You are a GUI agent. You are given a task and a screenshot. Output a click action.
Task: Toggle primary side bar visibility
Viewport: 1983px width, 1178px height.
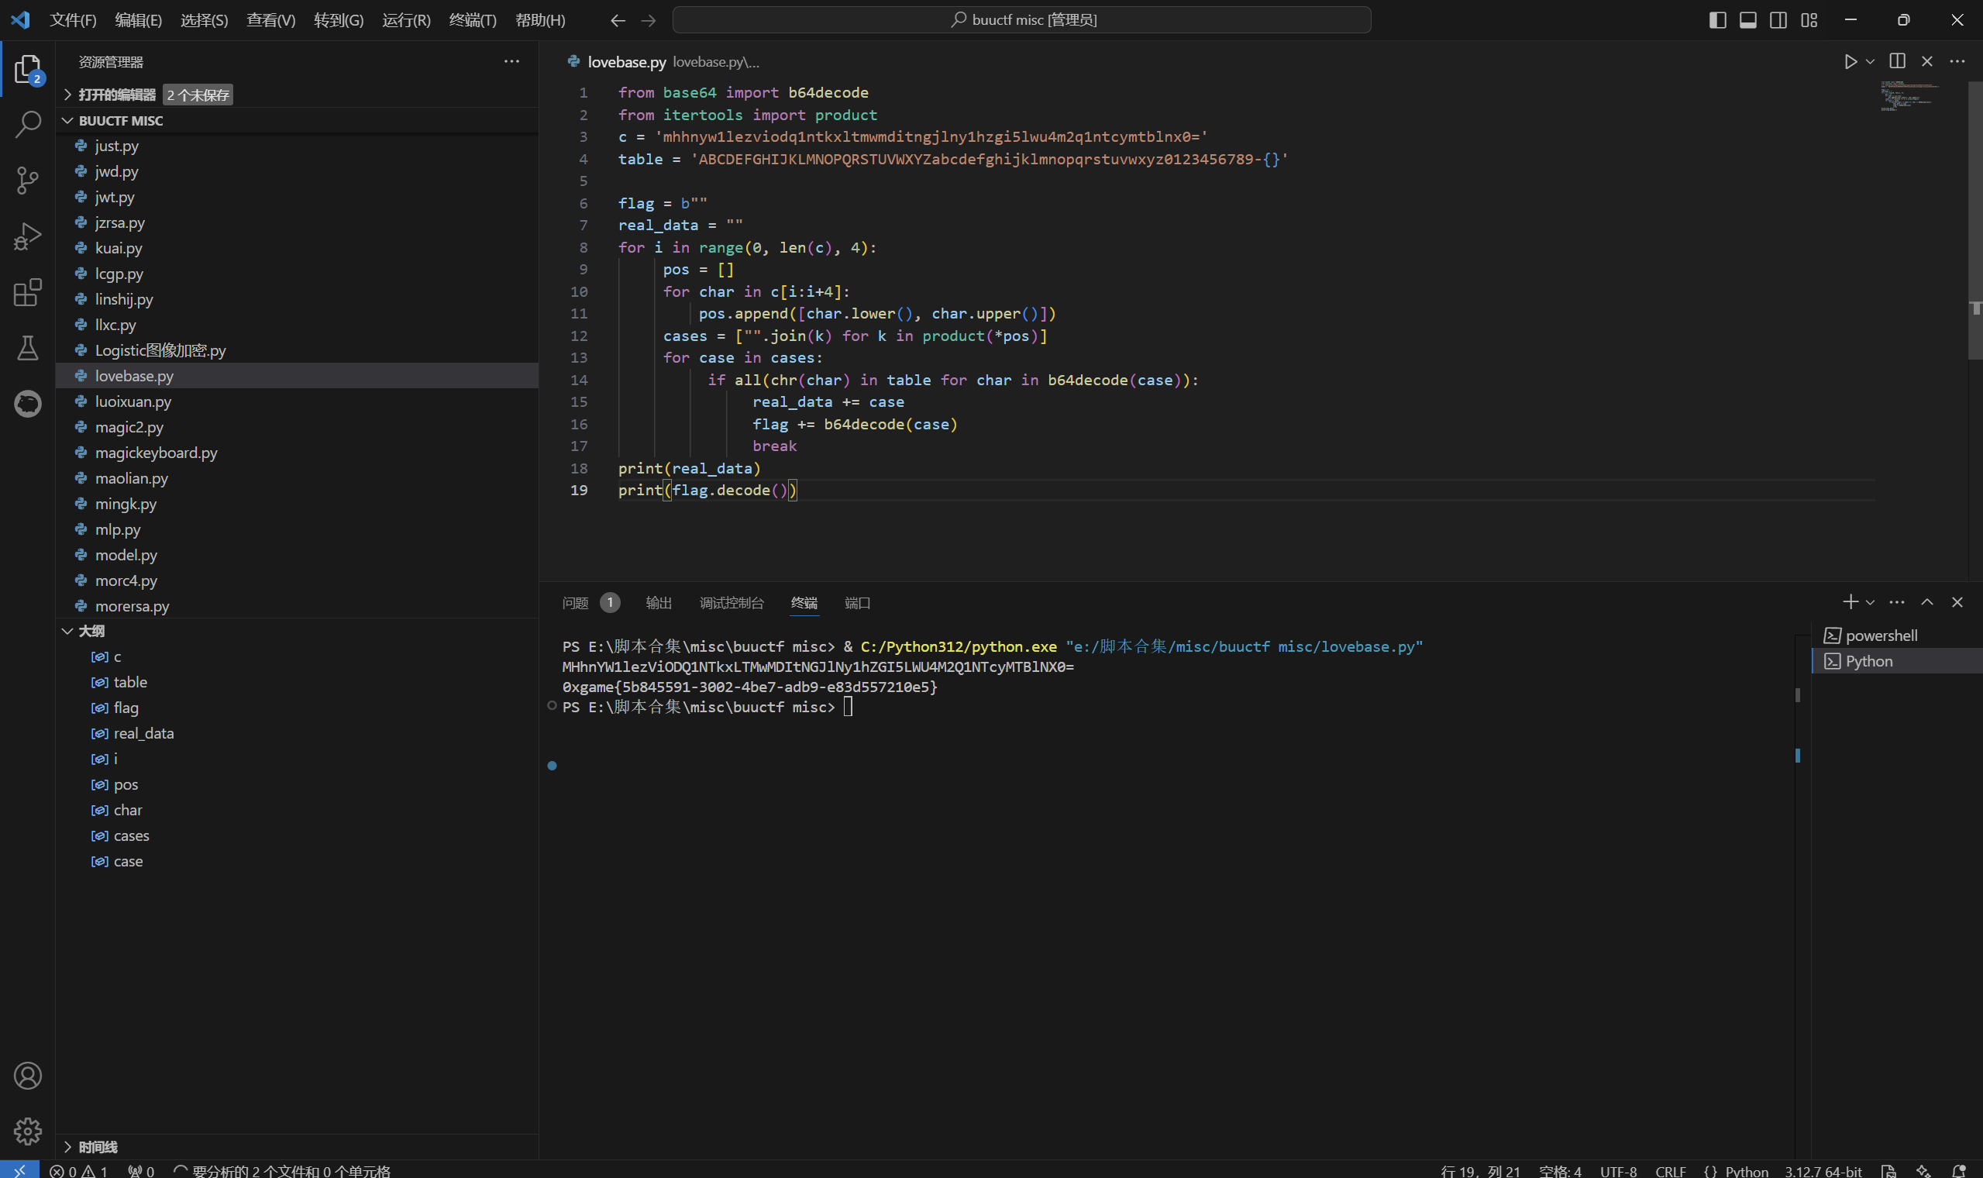[x=1717, y=20]
